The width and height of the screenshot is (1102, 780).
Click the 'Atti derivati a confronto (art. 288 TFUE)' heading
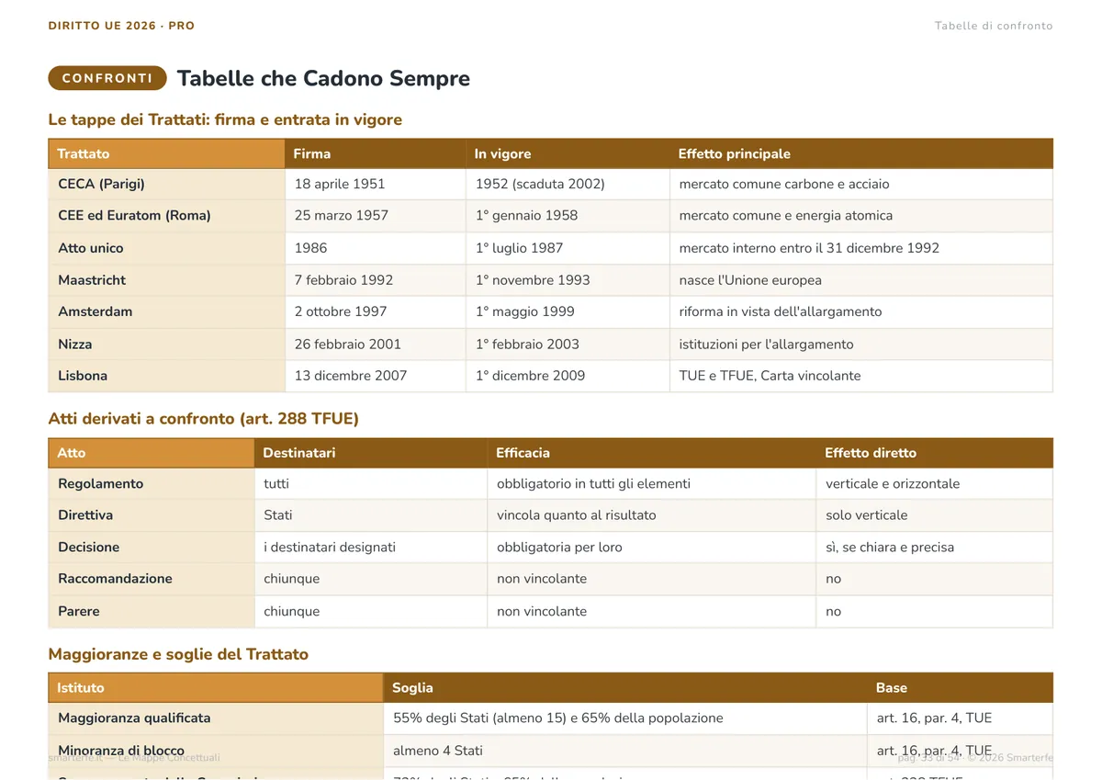[203, 419]
